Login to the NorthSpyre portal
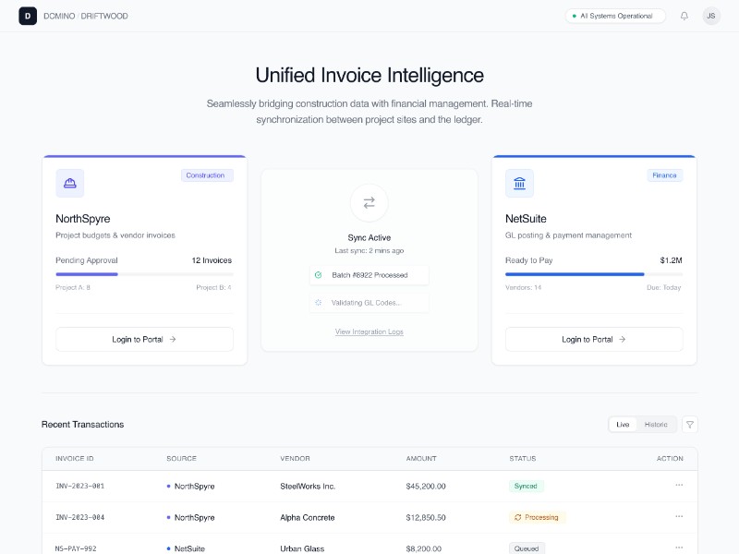The image size is (739, 554). click(144, 339)
